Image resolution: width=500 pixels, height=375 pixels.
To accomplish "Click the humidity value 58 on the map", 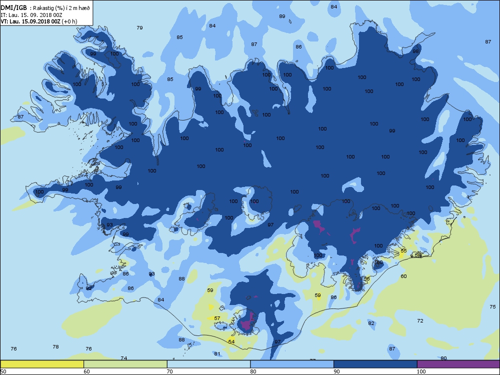I will [417, 255].
